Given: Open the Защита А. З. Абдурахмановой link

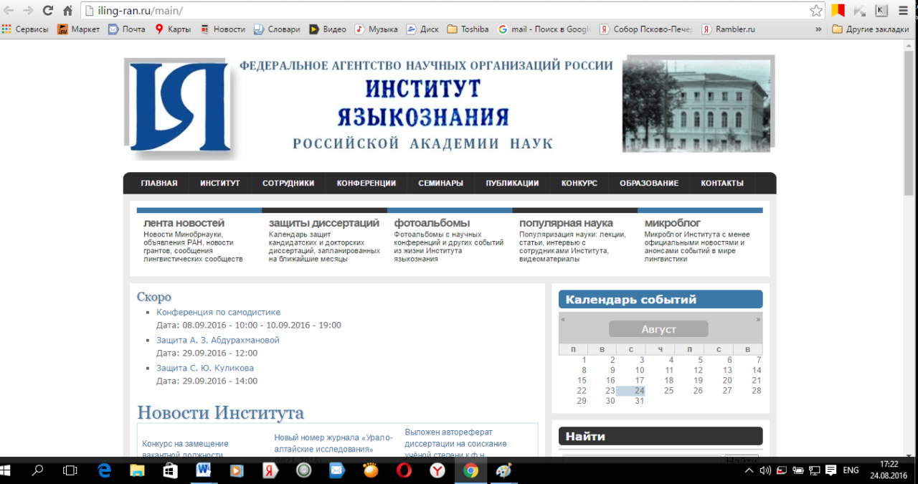Looking at the screenshot, I should tap(218, 340).
